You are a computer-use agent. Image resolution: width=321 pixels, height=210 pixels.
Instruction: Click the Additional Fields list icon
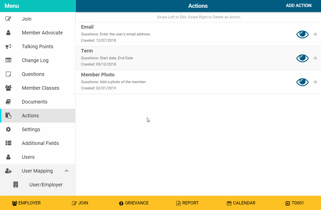coord(8,143)
